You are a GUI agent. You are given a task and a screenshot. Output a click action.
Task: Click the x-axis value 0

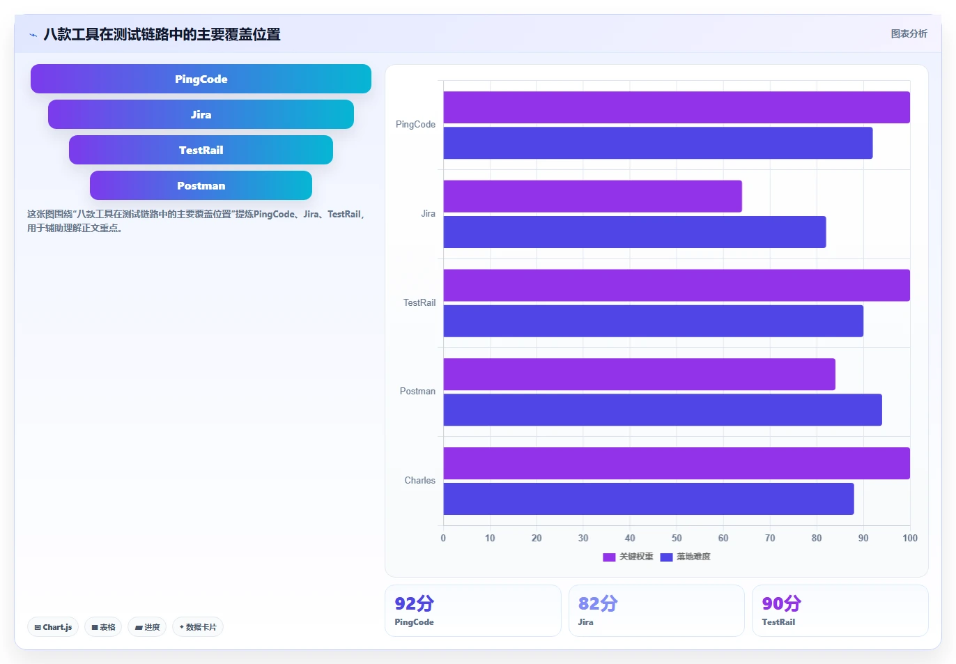point(443,538)
